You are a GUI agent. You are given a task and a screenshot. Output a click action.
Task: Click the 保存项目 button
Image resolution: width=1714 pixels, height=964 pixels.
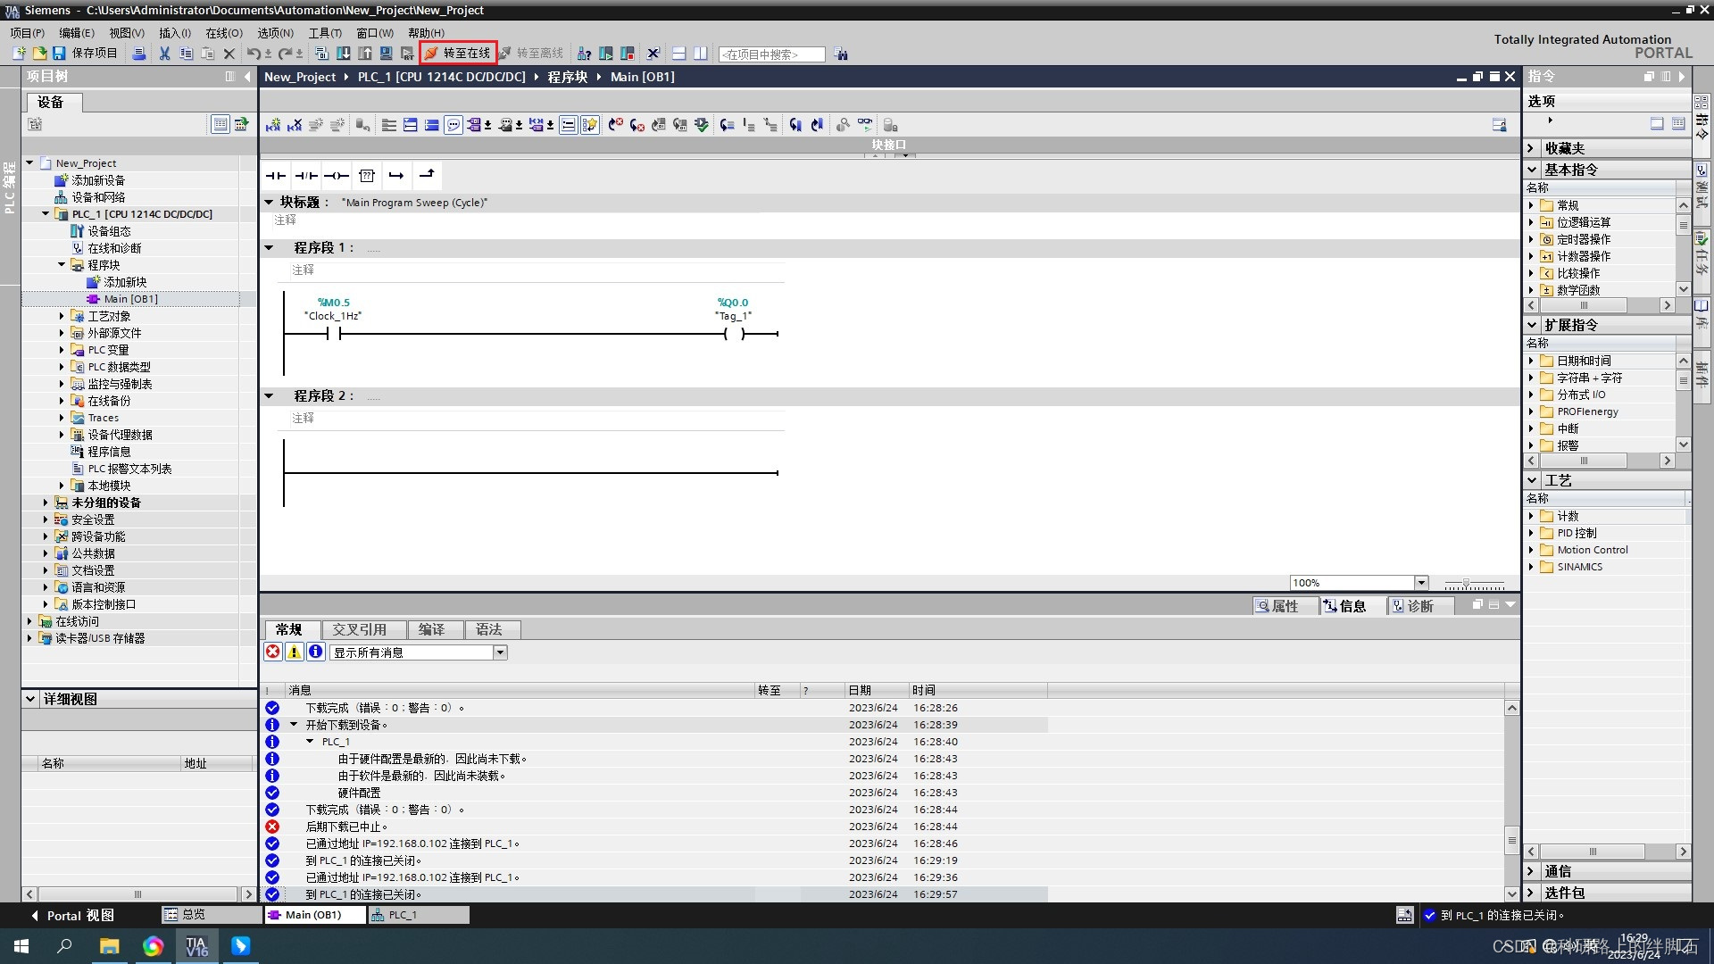tap(86, 54)
